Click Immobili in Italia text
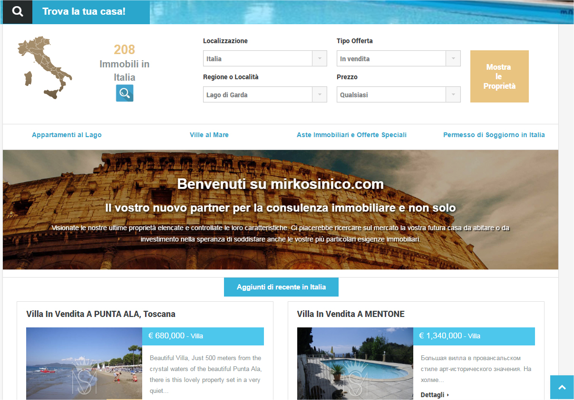Viewport: 574px width, 400px height. point(125,71)
